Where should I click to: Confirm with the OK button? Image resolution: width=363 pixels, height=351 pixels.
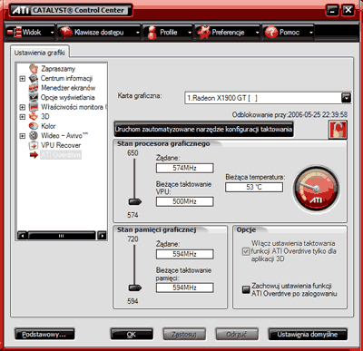click(x=132, y=335)
